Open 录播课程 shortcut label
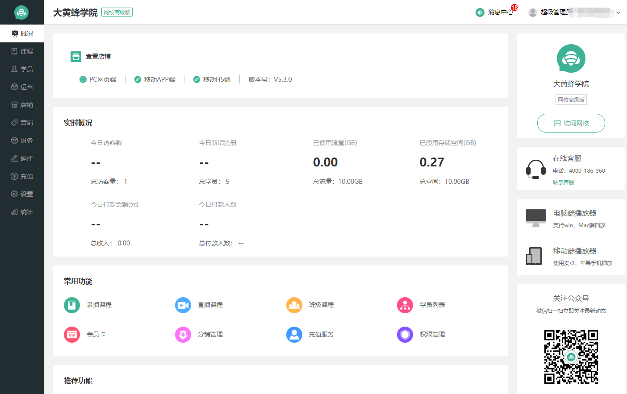This screenshot has height=394, width=627. click(99, 305)
